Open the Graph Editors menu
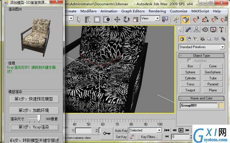Viewport: 230px width, 143px height. (133, 11)
